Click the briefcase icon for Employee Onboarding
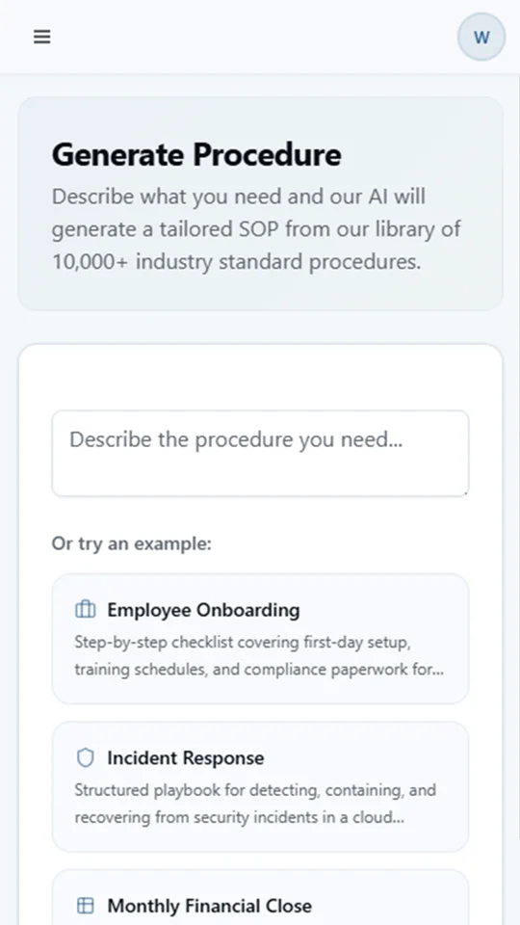The height and width of the screenshot is (925, 520). (86, 609)
